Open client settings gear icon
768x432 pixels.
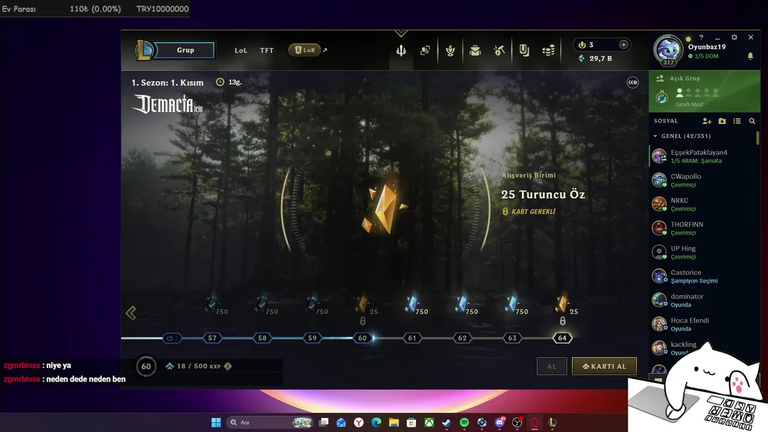coord(734,37)
